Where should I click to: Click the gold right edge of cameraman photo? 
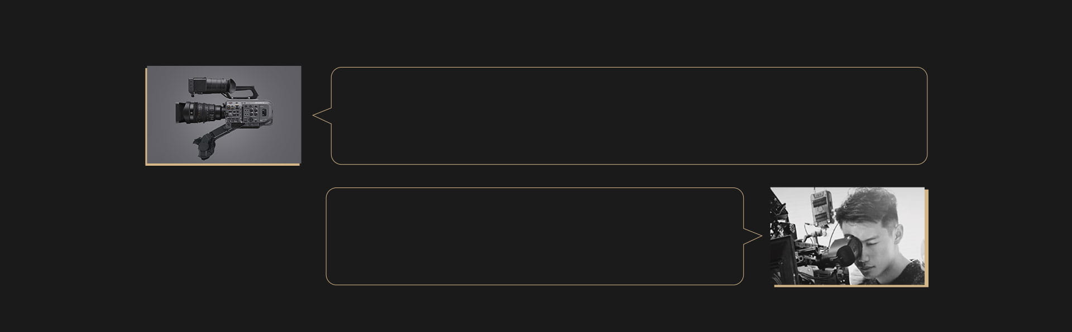point(927,238)
